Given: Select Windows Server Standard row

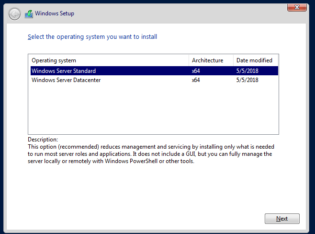Looking at the screenshot, I should tap(154, 71).
